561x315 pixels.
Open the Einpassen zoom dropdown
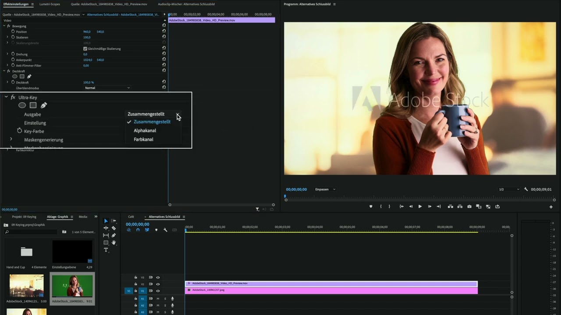pos(325,189)
